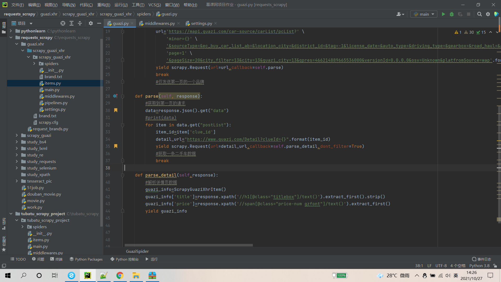Jump to previous highlighted error arrow
501x282 pixels.
[x=491, y=32]
